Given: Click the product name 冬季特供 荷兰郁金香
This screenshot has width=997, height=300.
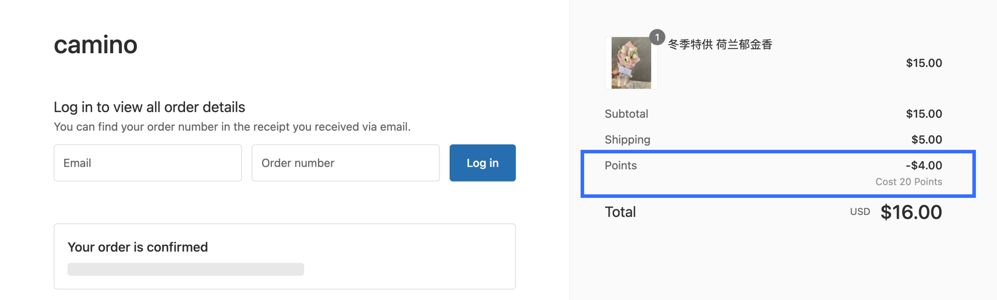Looking at the screenshot, I should pyautogui.click(x=720, y=44).
